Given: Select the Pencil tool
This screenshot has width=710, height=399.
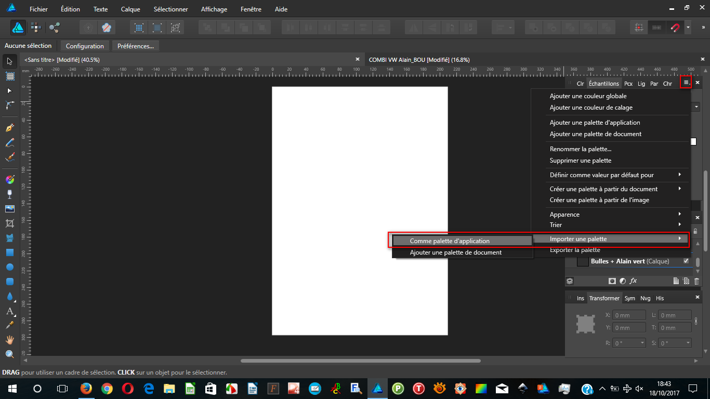Looking at the screenshot, I should click(9, 142).
